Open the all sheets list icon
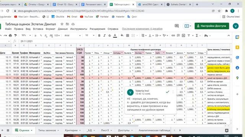 [8, 130]
